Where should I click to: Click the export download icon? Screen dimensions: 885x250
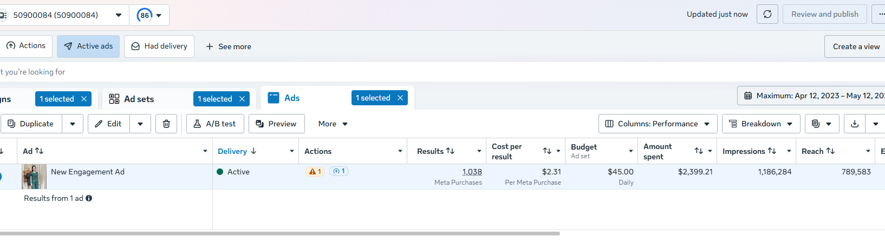coord(855,124)
